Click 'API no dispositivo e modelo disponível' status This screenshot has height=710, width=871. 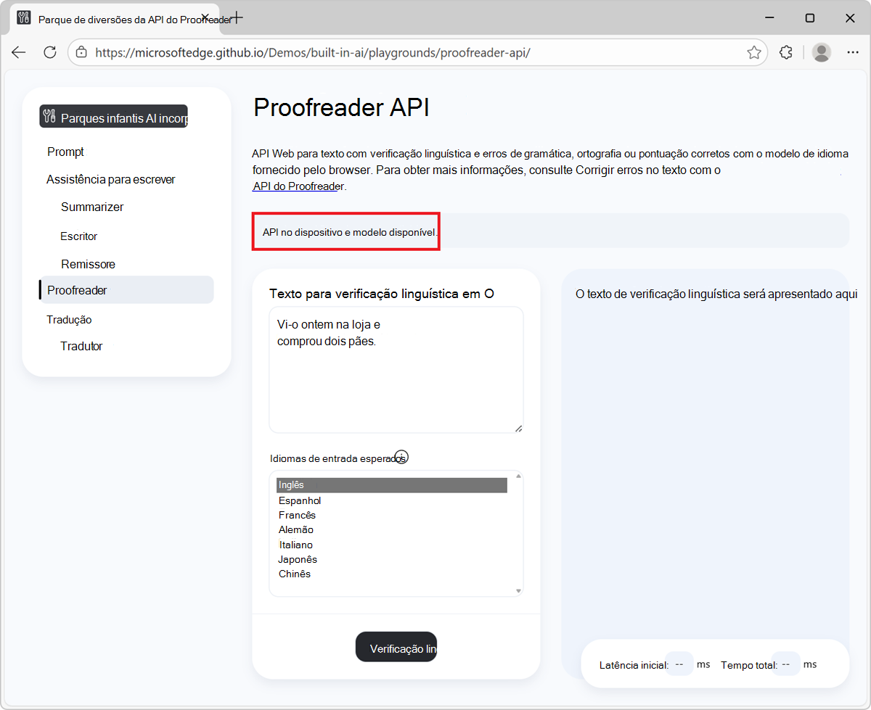351,232
